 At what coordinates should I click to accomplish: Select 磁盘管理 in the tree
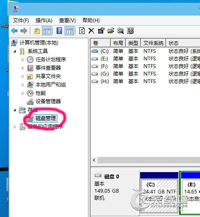click(x=46, y=118)
